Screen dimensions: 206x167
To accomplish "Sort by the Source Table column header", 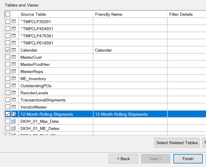I will [56, 14].
